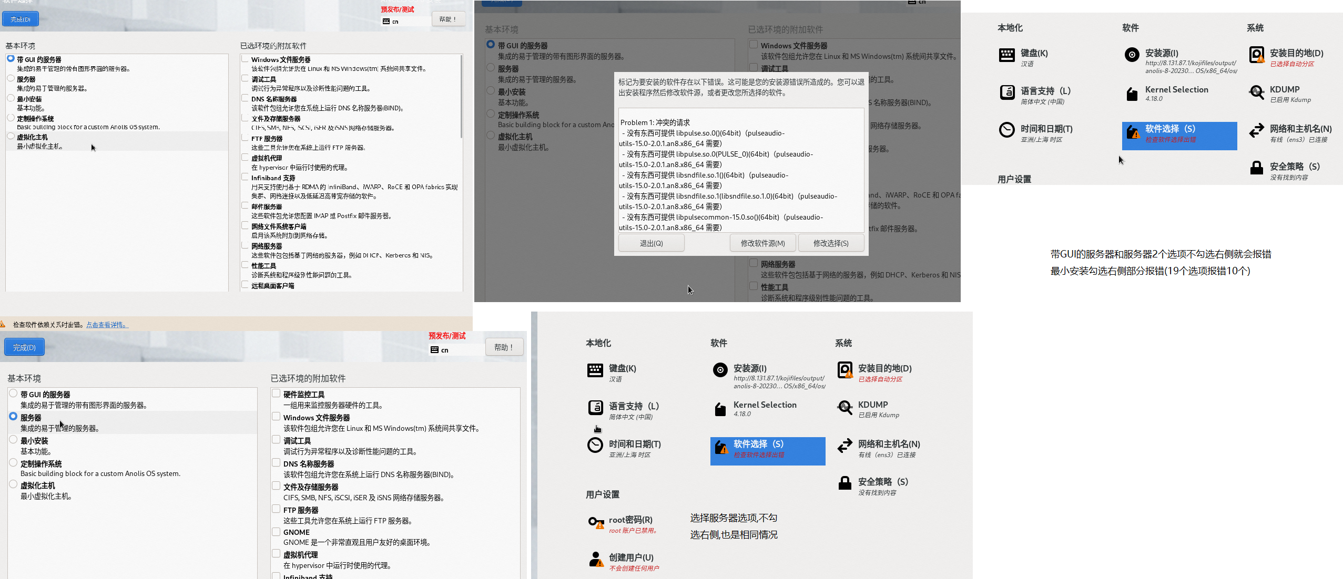Click the Quit button in error dialog

[x=651, y=243]
